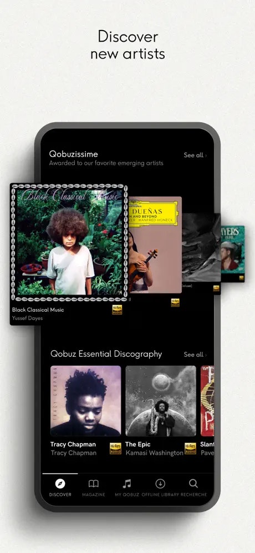Switch to the MY QOBUZ tab label
The image size is (255, 553).
point(127,495)
